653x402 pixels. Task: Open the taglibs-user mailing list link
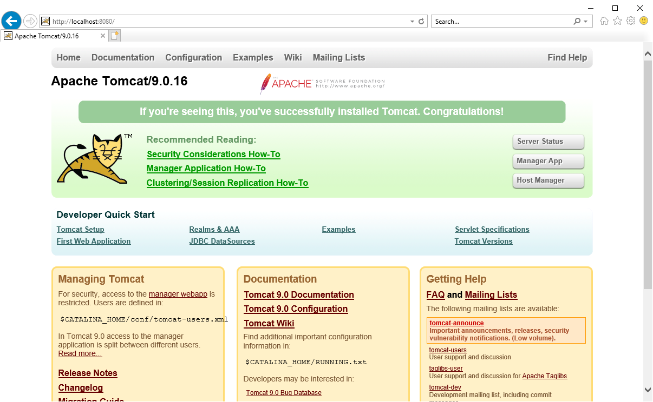446,368
